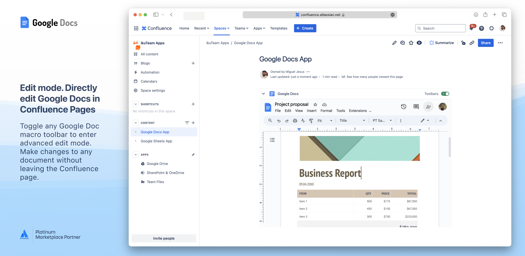The image size is (525, 256).
Task: Open the editing mode pencil dropdown
Action: [425, 121]
